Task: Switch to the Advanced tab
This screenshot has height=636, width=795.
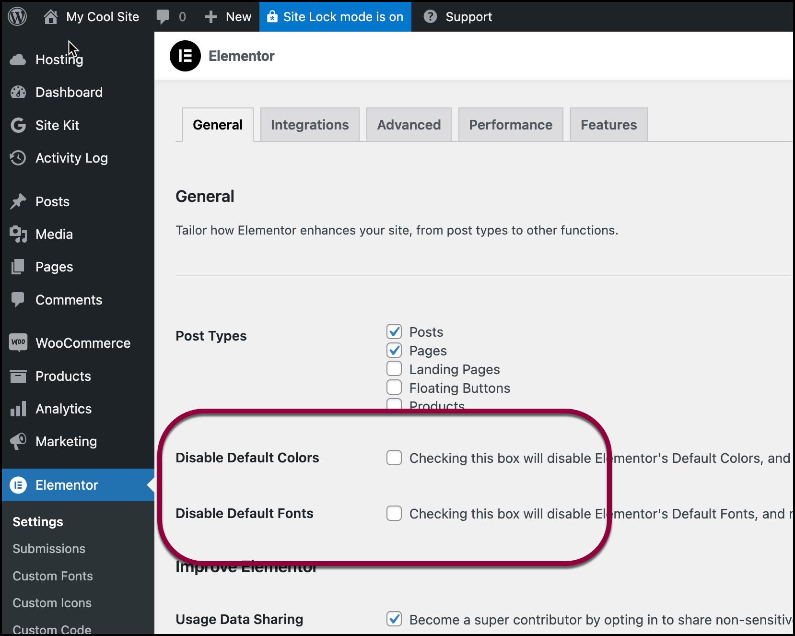Action: pyautogui.click(x=409, y=125)
